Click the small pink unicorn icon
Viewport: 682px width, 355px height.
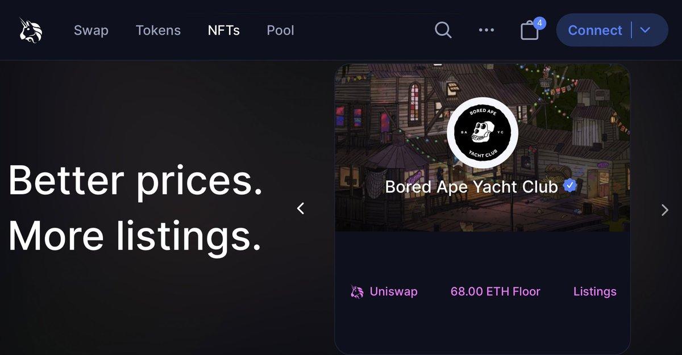(357, 292)
